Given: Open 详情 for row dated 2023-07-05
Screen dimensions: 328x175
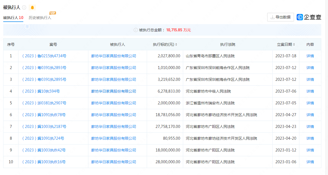Looking at the screenshot, I should pyautogui.click(x=310, y=103).
